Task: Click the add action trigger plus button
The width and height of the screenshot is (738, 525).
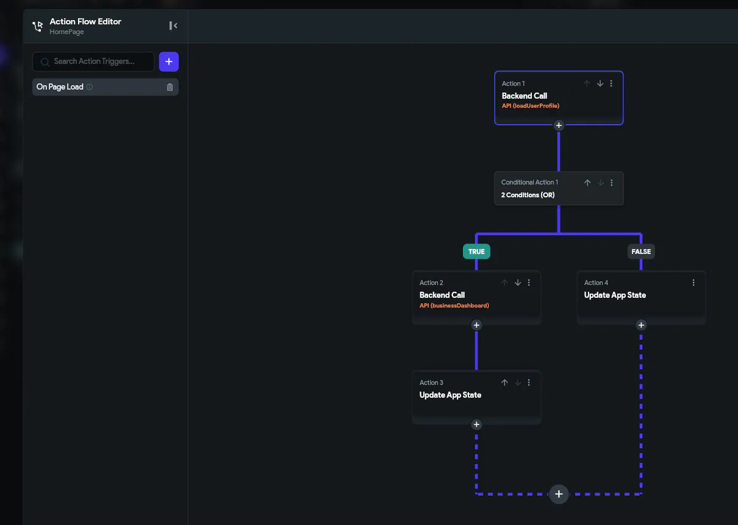Action: (x=169, y=62)
